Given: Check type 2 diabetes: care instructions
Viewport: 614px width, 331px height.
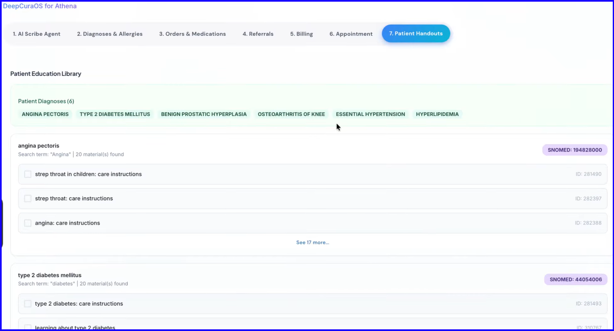Looking at the screenshot, I should point(28,304).
